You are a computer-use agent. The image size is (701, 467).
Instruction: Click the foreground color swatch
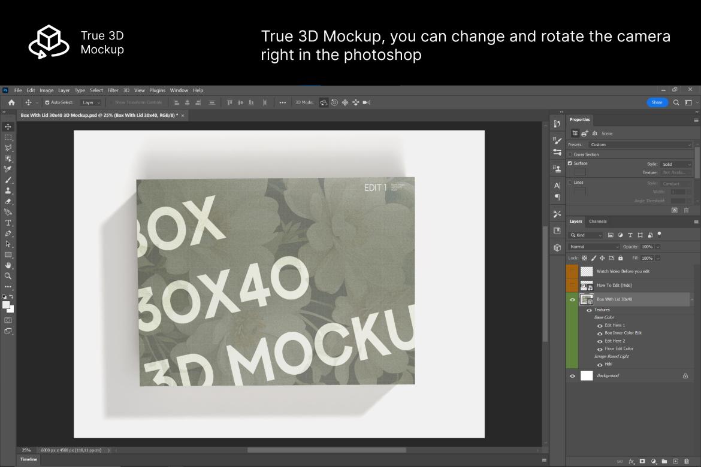(6, 305)
